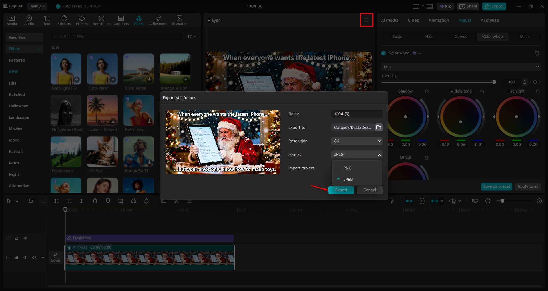Open the Log color space dropdown
Viewport: 548px width, 291px height.
pos(460,67)
